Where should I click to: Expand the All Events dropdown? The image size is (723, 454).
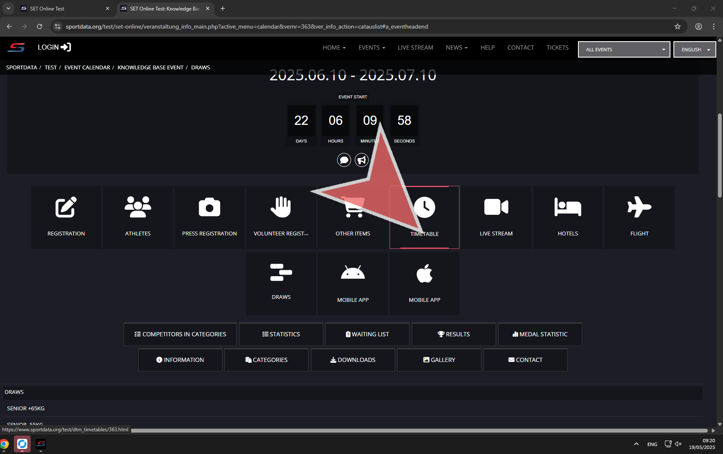[624, 50]
